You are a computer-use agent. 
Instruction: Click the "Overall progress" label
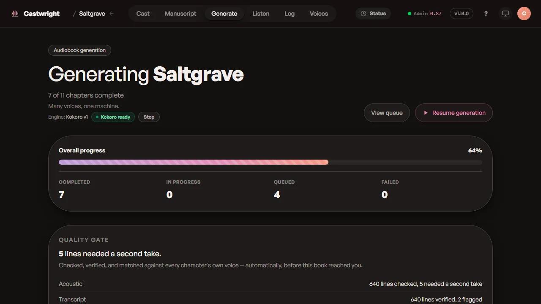click(82, 150)
